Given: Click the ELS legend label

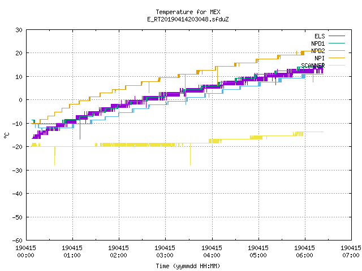Looking at the screenshot, I should 320,36.
